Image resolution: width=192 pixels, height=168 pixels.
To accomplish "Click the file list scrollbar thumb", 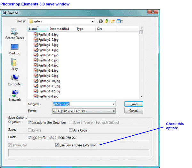I will pyautogui.click(x=141, y=32).
